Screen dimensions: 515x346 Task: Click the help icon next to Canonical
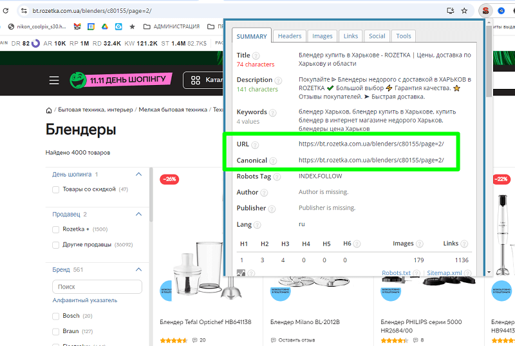tap(273, 161)
